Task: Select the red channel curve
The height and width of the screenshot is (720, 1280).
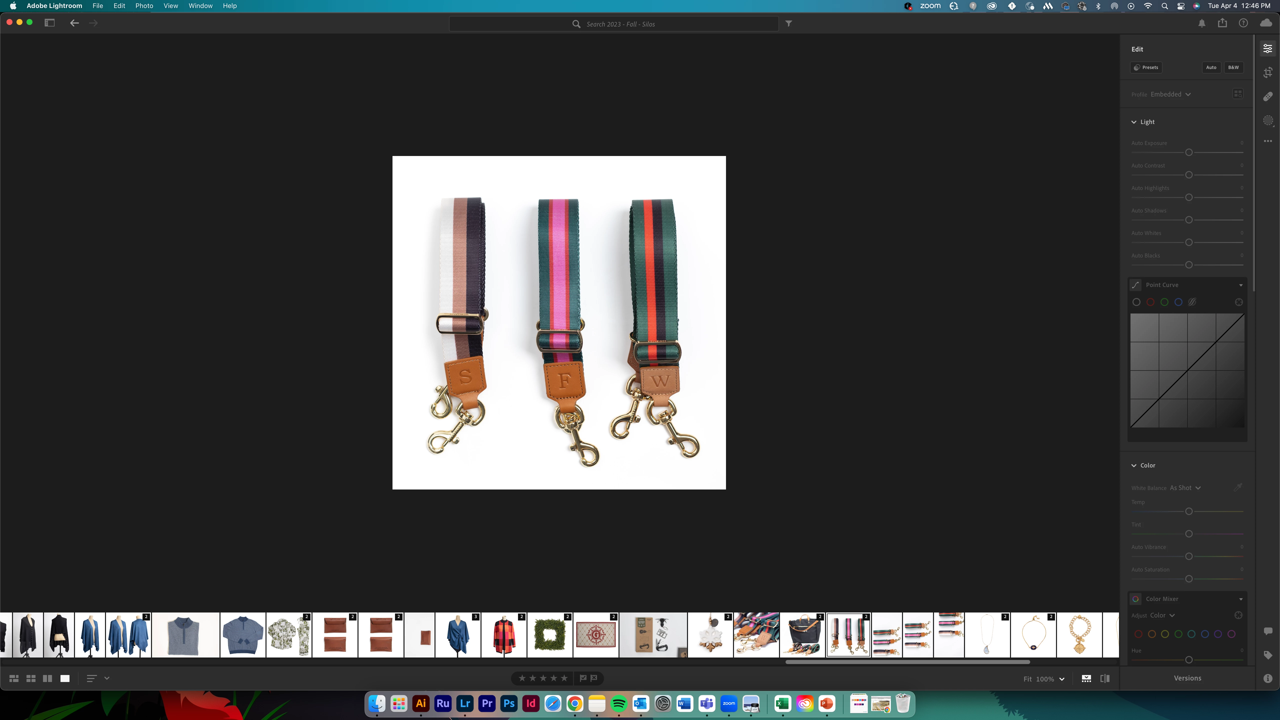Action: [1150, 302]
